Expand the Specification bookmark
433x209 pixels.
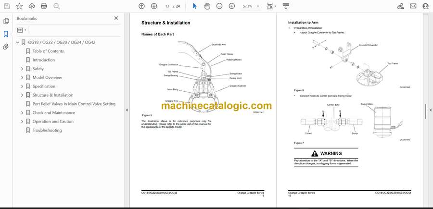pos(22,86)
